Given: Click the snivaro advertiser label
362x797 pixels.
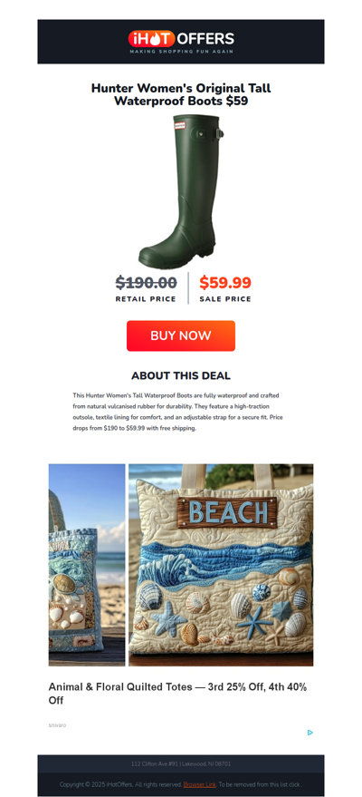Looking at the screenshot, I should coord(57,724).
